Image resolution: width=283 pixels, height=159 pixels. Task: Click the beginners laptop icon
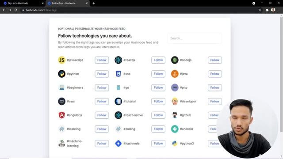(61, 87)
